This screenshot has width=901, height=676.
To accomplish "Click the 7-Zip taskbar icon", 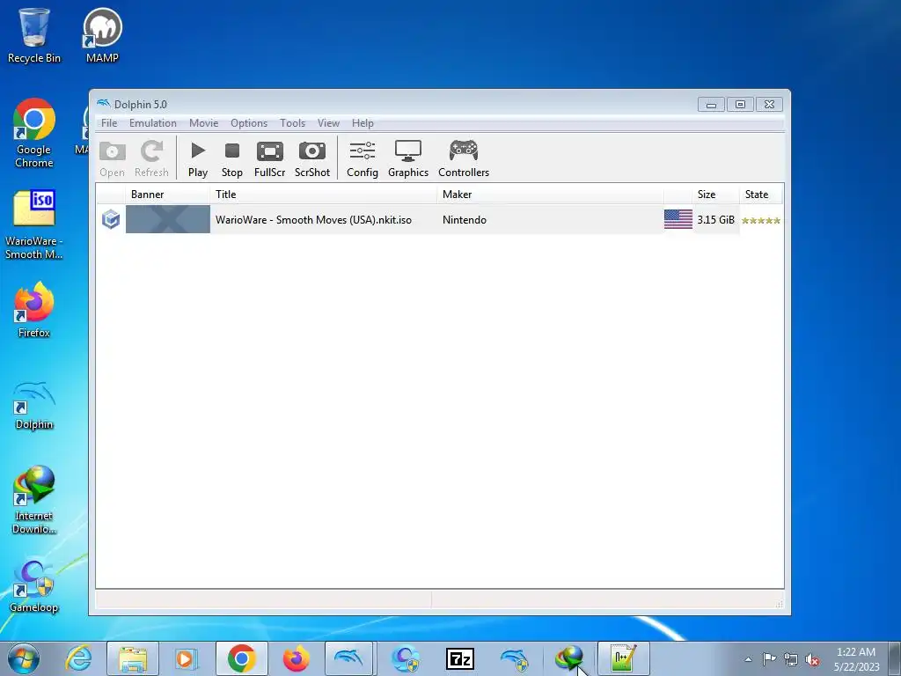I will point(459,658).
